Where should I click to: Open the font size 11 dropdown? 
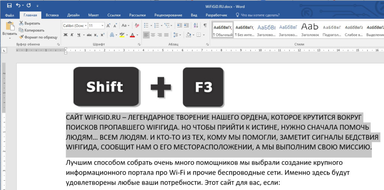[x=102, y=25]
